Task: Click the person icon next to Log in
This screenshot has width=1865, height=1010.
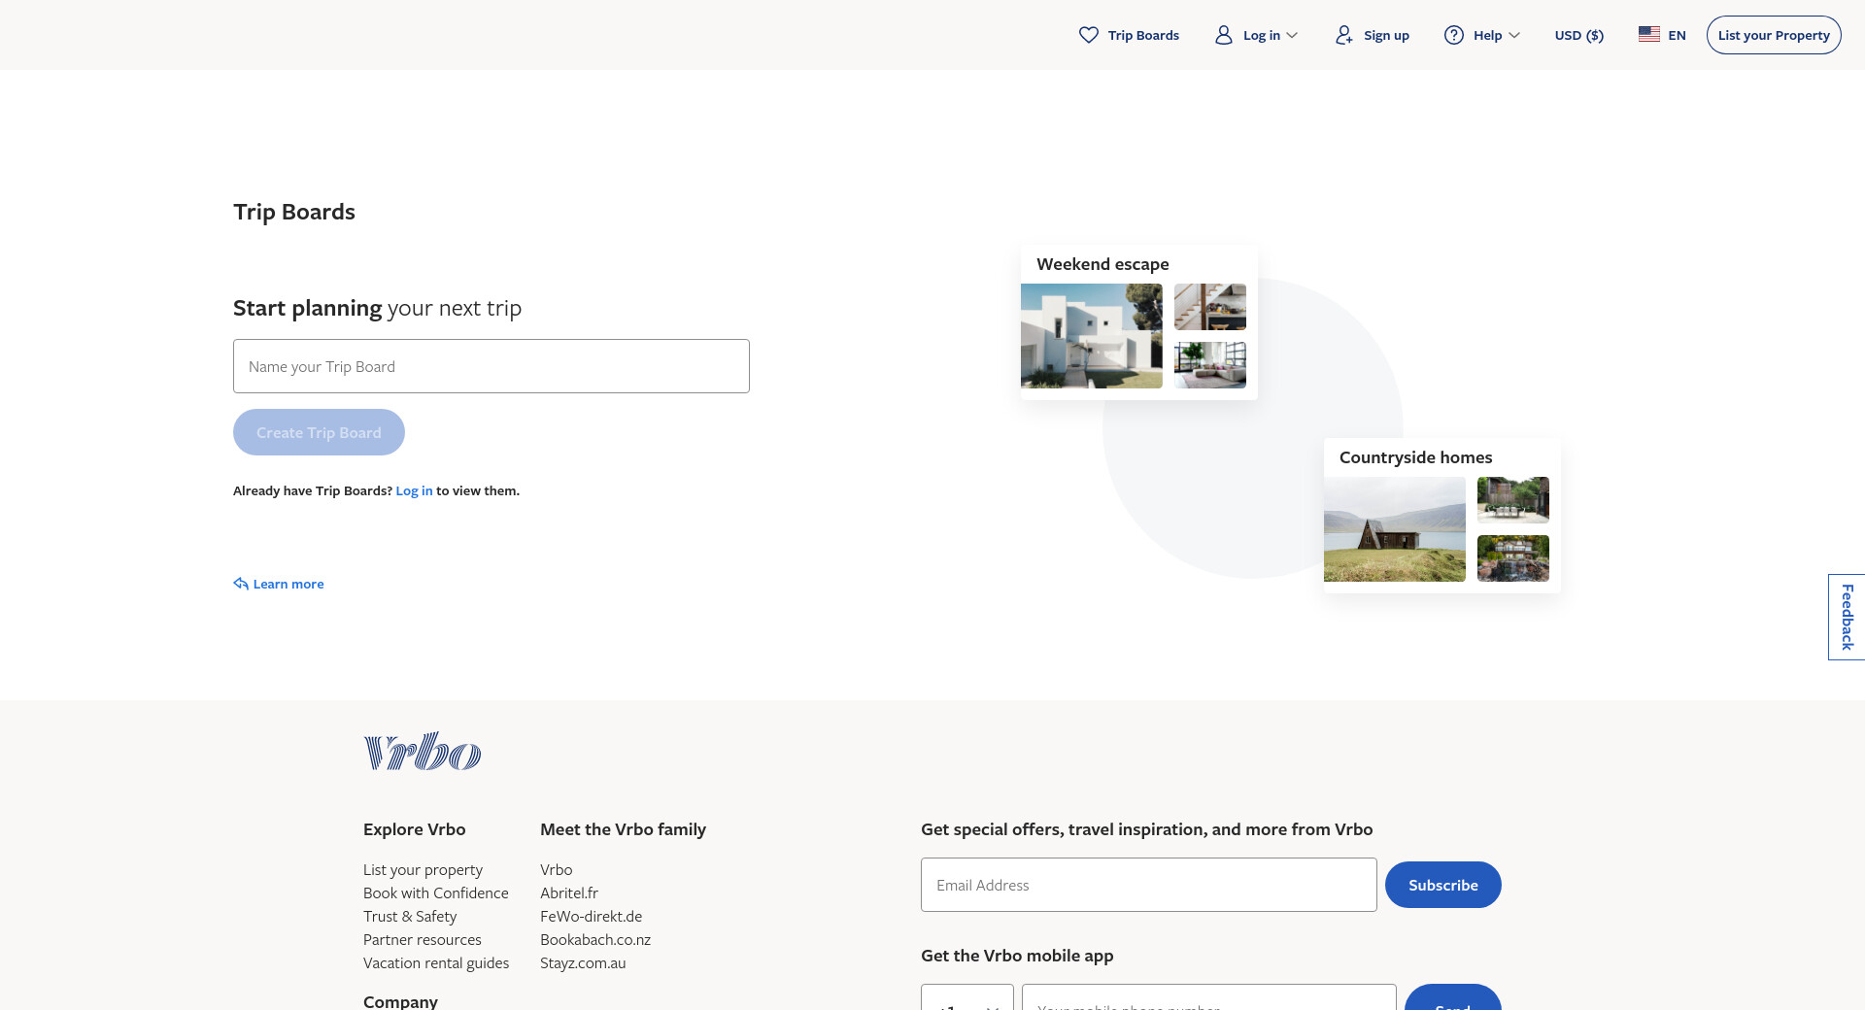Action: click(1223, 35)
